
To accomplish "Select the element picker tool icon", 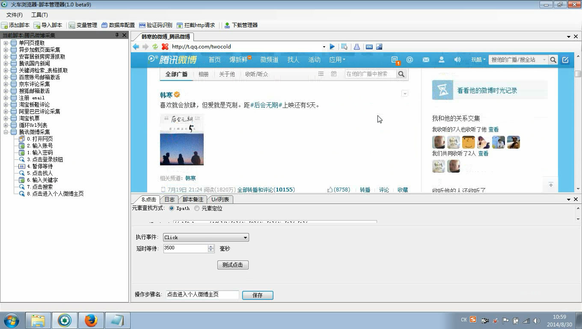I will click(x=344, y=47).
